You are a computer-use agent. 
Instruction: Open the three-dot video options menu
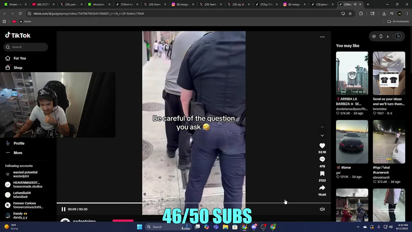322,37
